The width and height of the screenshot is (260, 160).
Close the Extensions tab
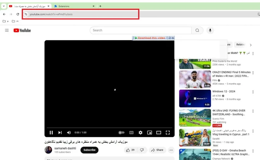pyautogui.click(x=94, y=6)
